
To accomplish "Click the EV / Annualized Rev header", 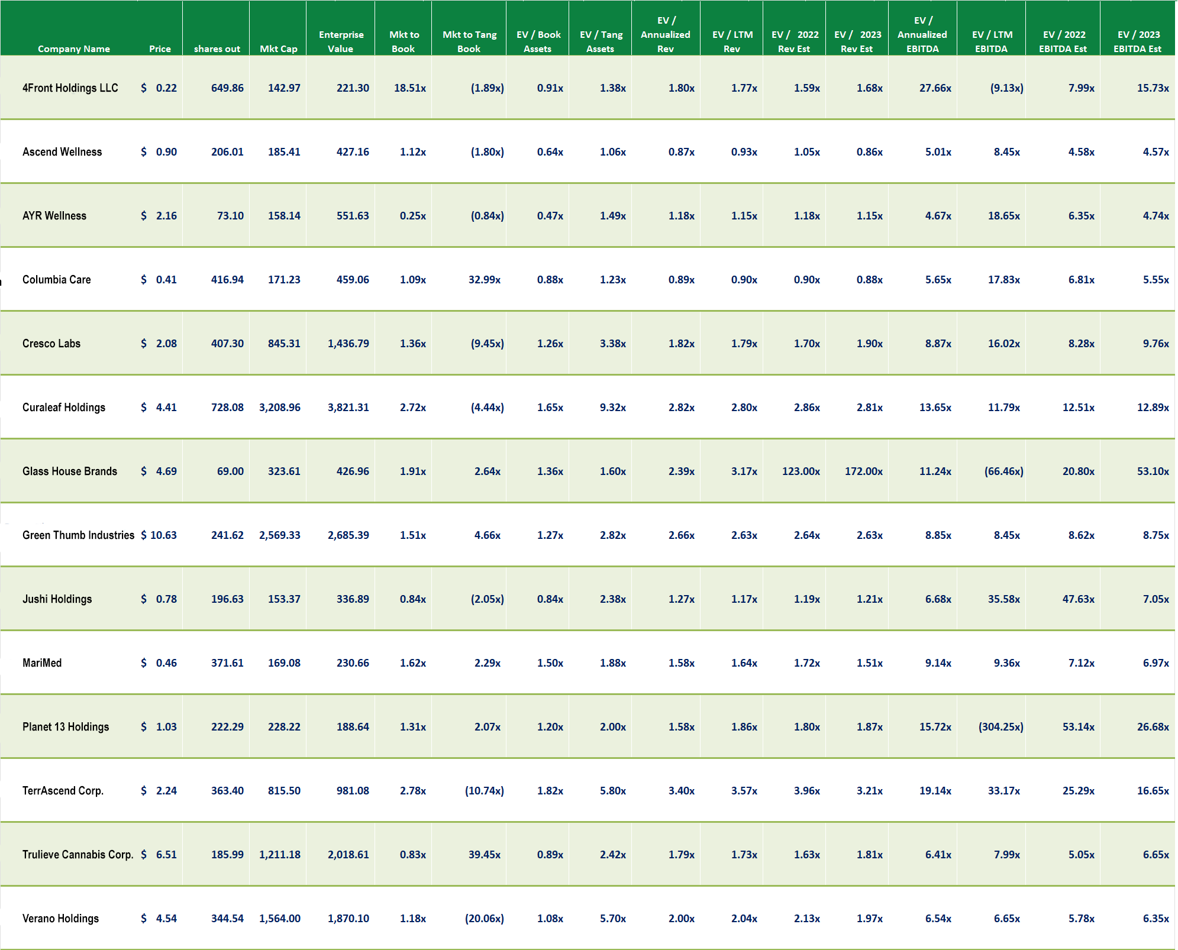I will [x=666, y=34].
